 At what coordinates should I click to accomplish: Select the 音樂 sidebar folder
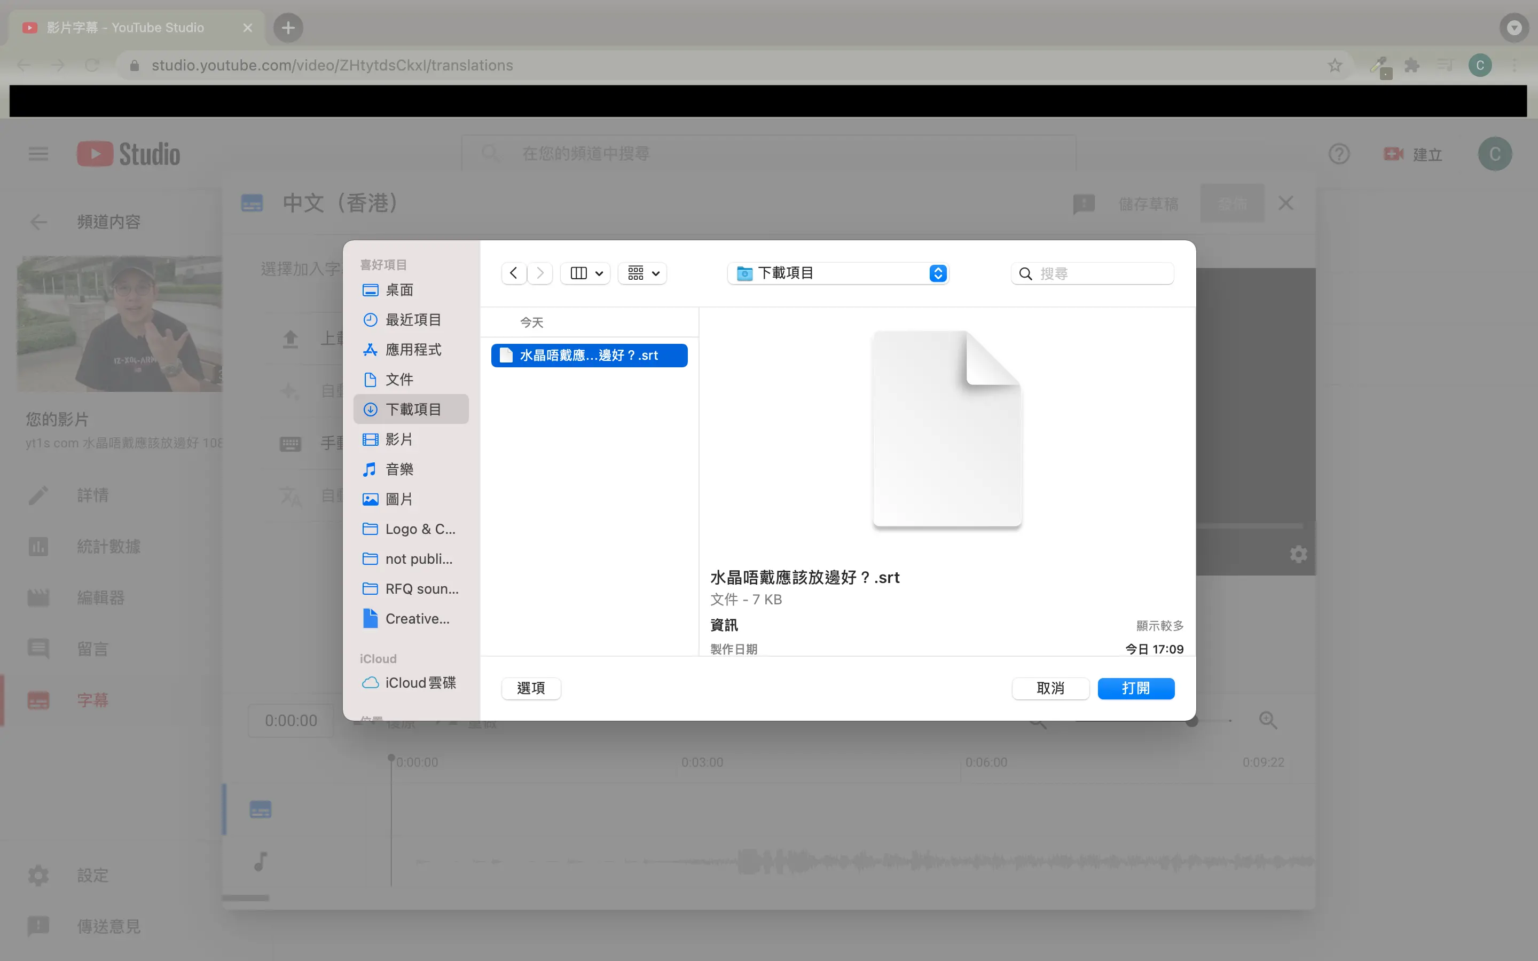399,469
